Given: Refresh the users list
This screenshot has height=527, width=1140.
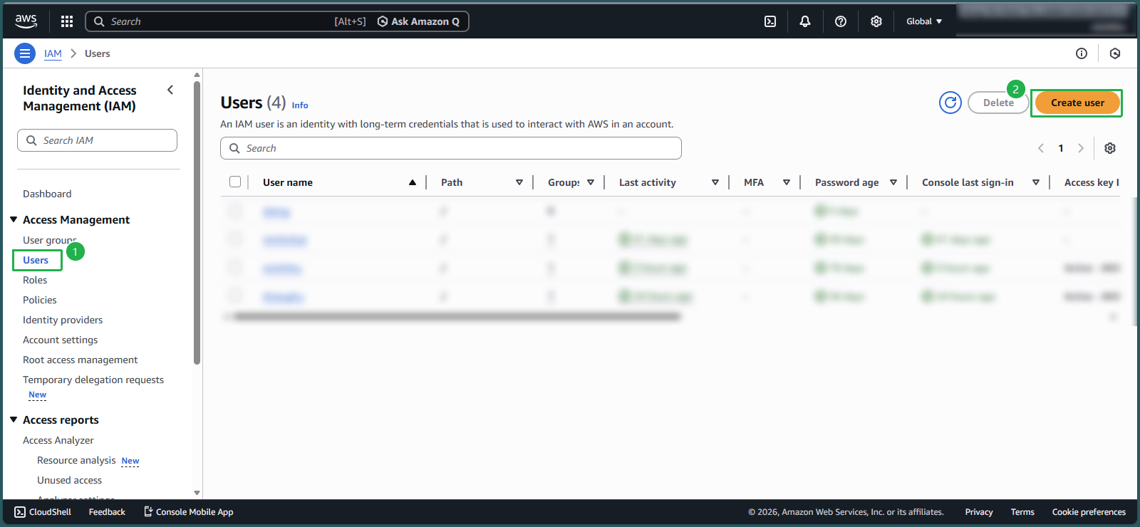Looking at the screenshot, I should (950, 103).
